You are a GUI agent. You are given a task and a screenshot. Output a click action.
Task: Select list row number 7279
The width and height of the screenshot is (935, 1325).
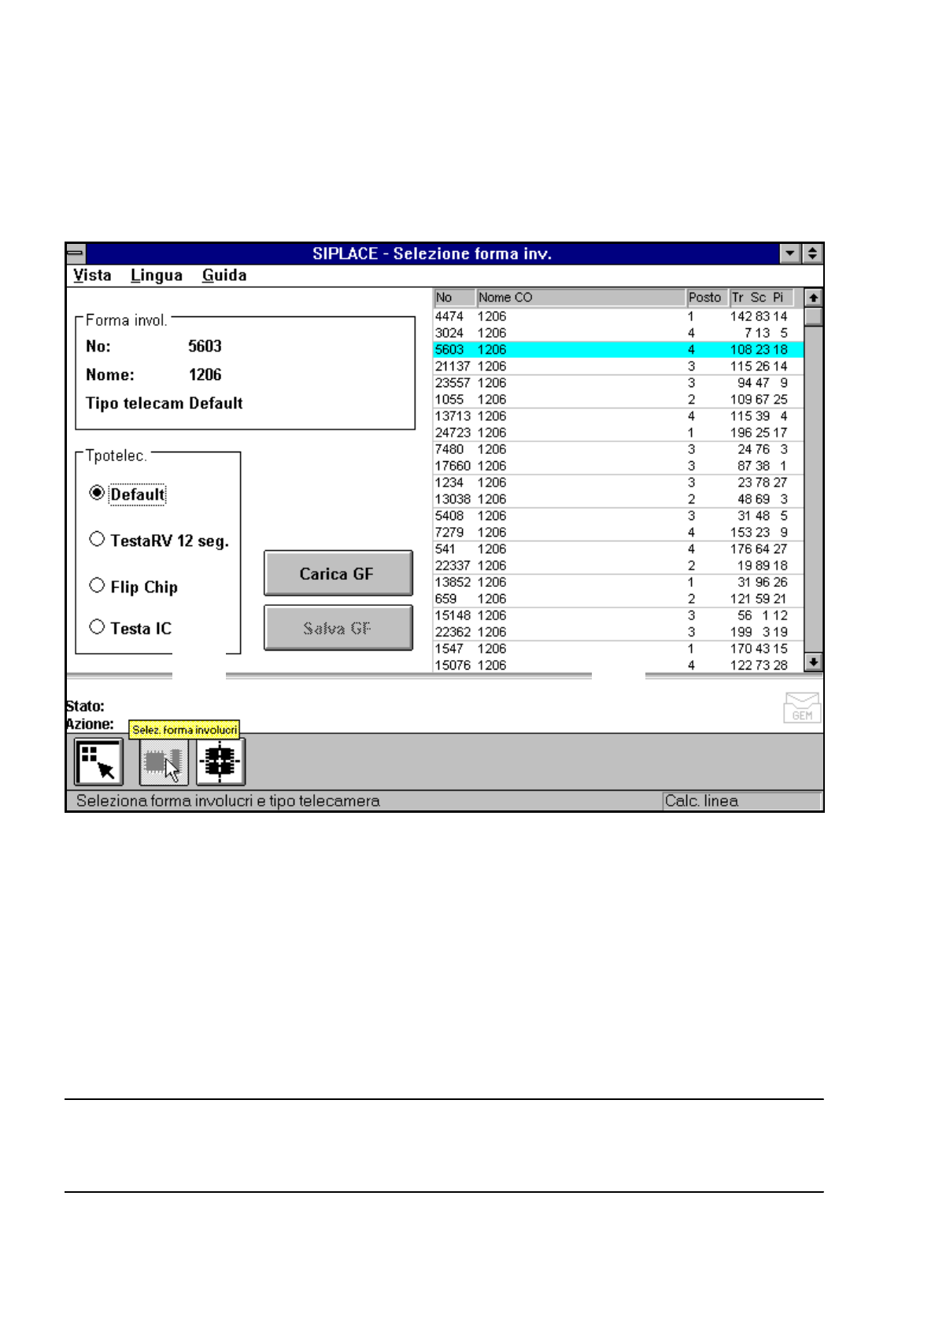(x=618, y=532)
